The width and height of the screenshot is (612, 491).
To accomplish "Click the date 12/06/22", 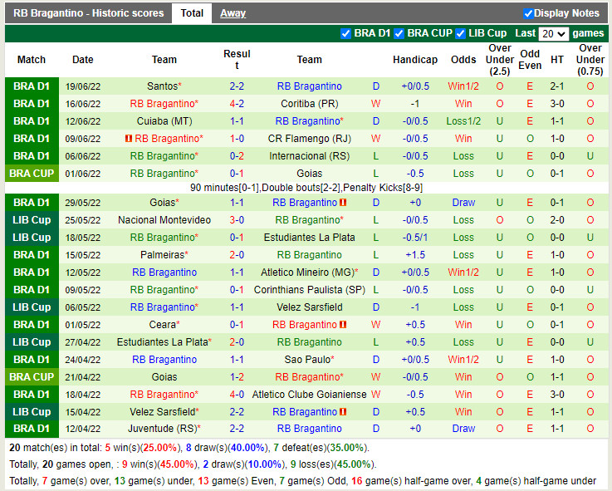I will point(83,121).
